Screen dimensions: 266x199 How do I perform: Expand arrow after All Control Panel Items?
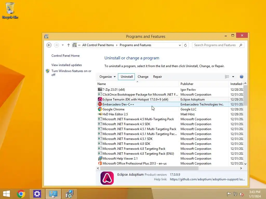point(117,45)
